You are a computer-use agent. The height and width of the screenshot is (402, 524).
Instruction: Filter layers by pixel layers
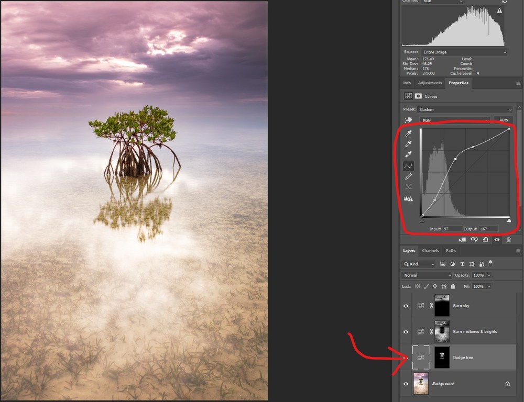click(x=443, y=264)
